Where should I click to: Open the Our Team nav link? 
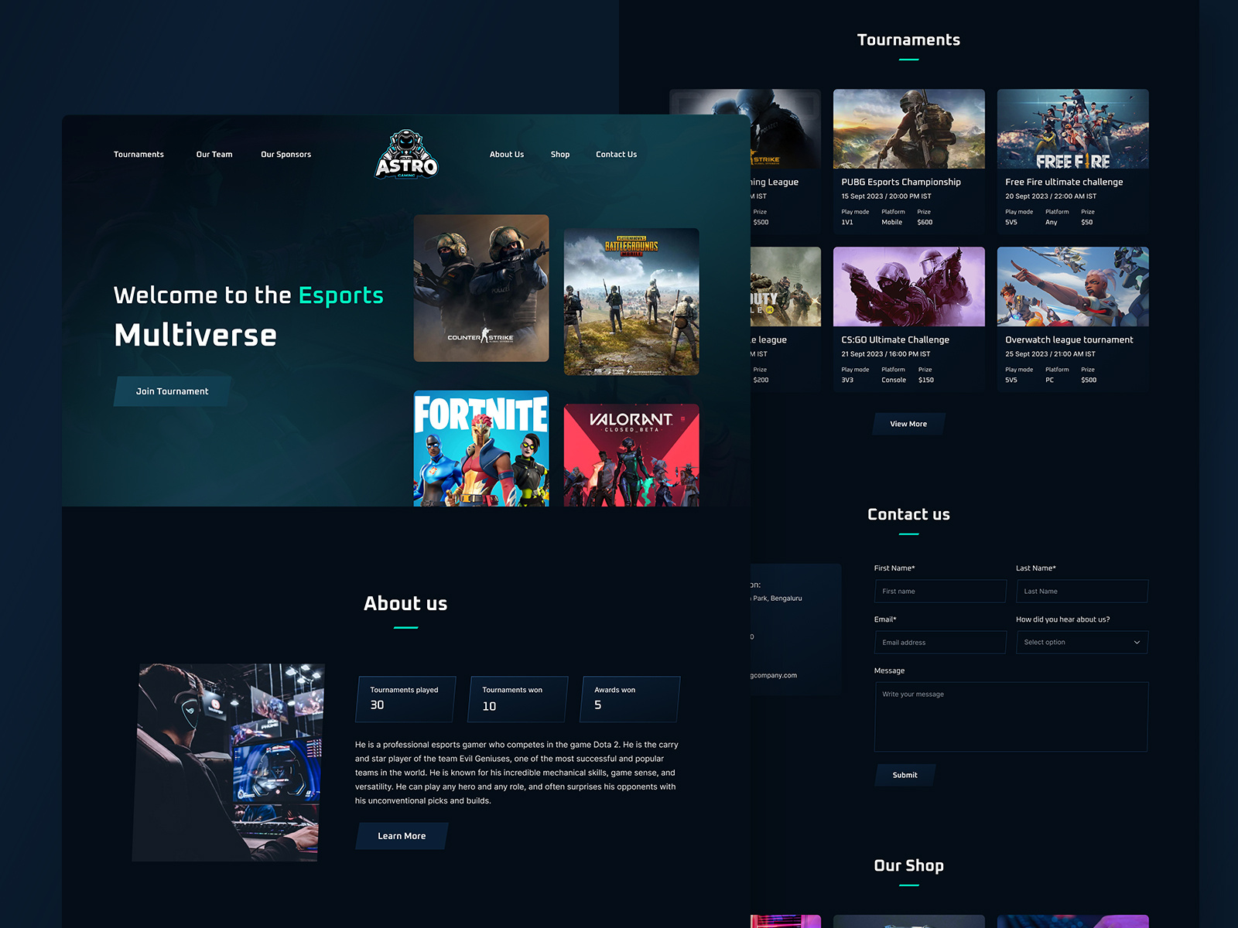(x=214, y=155)
